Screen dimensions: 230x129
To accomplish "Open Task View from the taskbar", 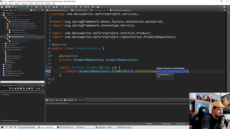I will (x=15, y=127).
